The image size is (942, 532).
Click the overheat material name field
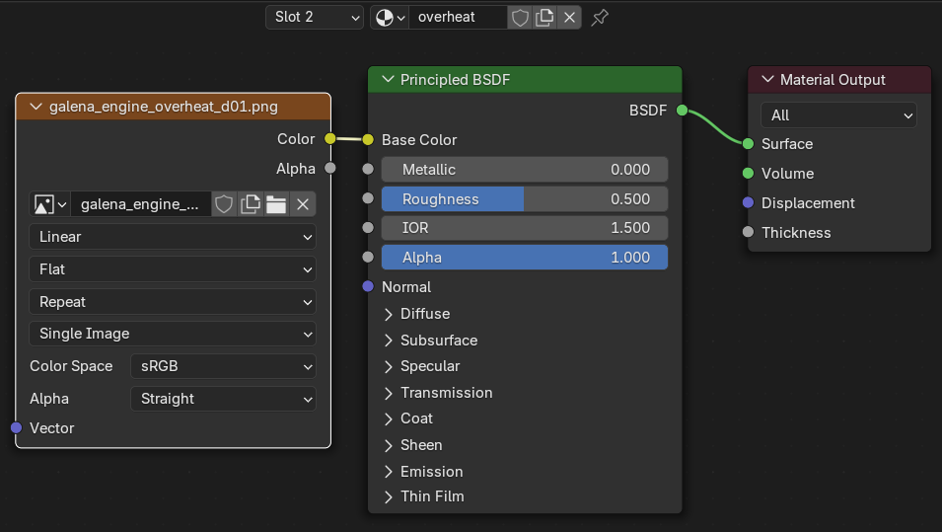point(458,17)
